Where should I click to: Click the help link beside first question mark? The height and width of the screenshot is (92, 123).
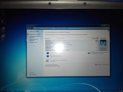[56, 53]
